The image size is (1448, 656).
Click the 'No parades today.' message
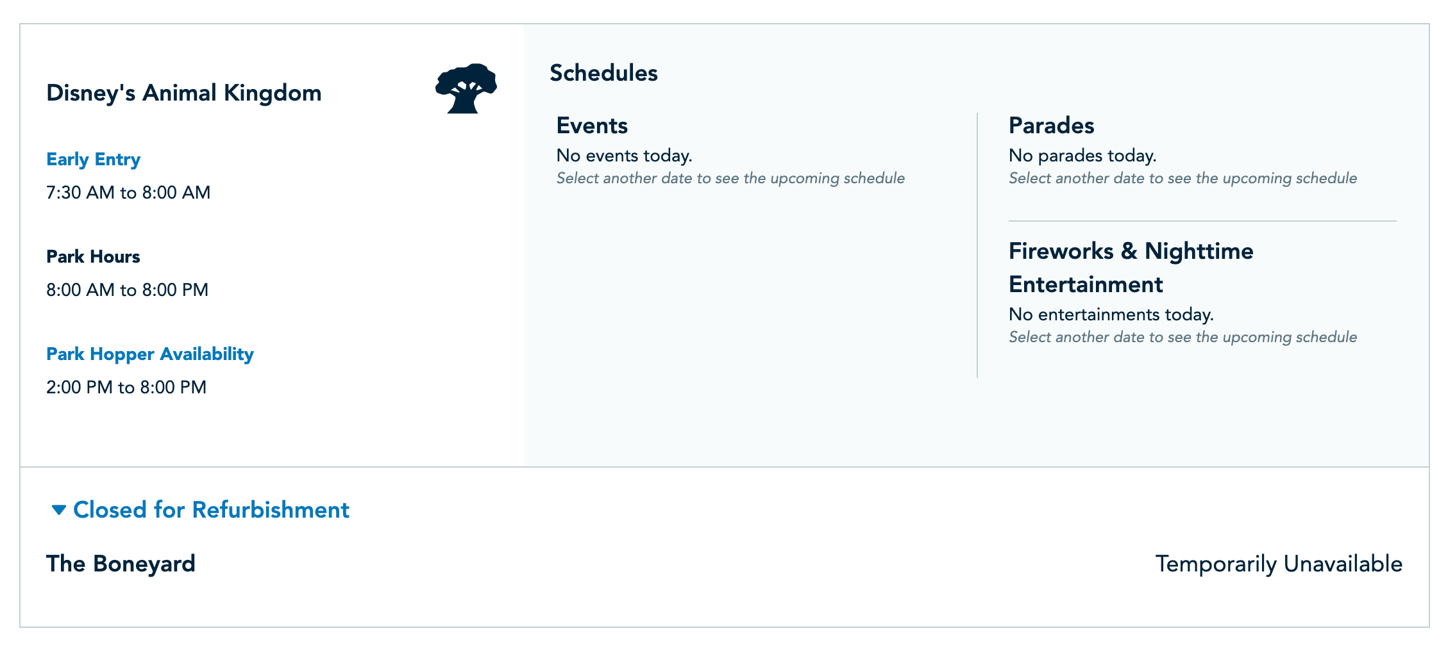(1082, 156)
